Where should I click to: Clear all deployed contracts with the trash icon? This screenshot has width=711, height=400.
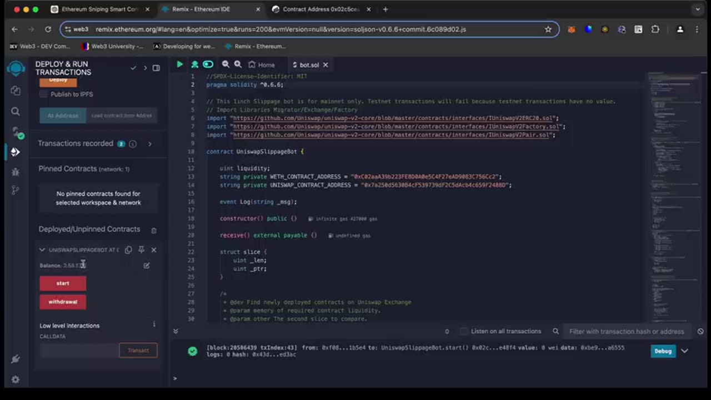pos(154,230)
